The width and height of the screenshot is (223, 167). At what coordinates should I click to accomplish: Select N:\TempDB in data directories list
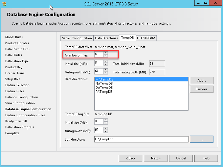104,84
